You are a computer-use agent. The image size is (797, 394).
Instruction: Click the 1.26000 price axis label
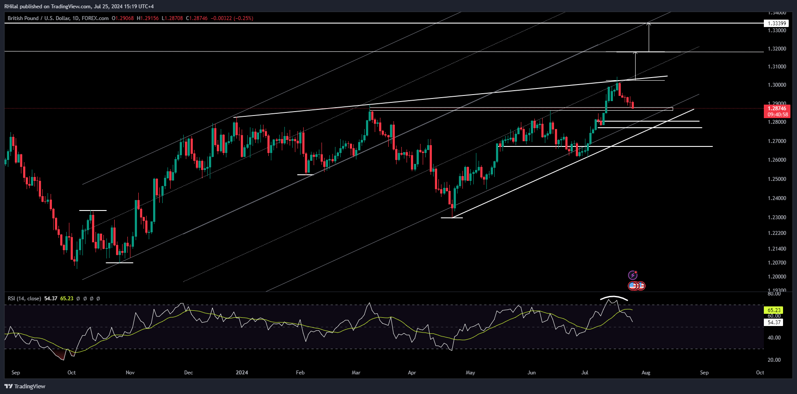pyautogui.click(x=777, y=160)
